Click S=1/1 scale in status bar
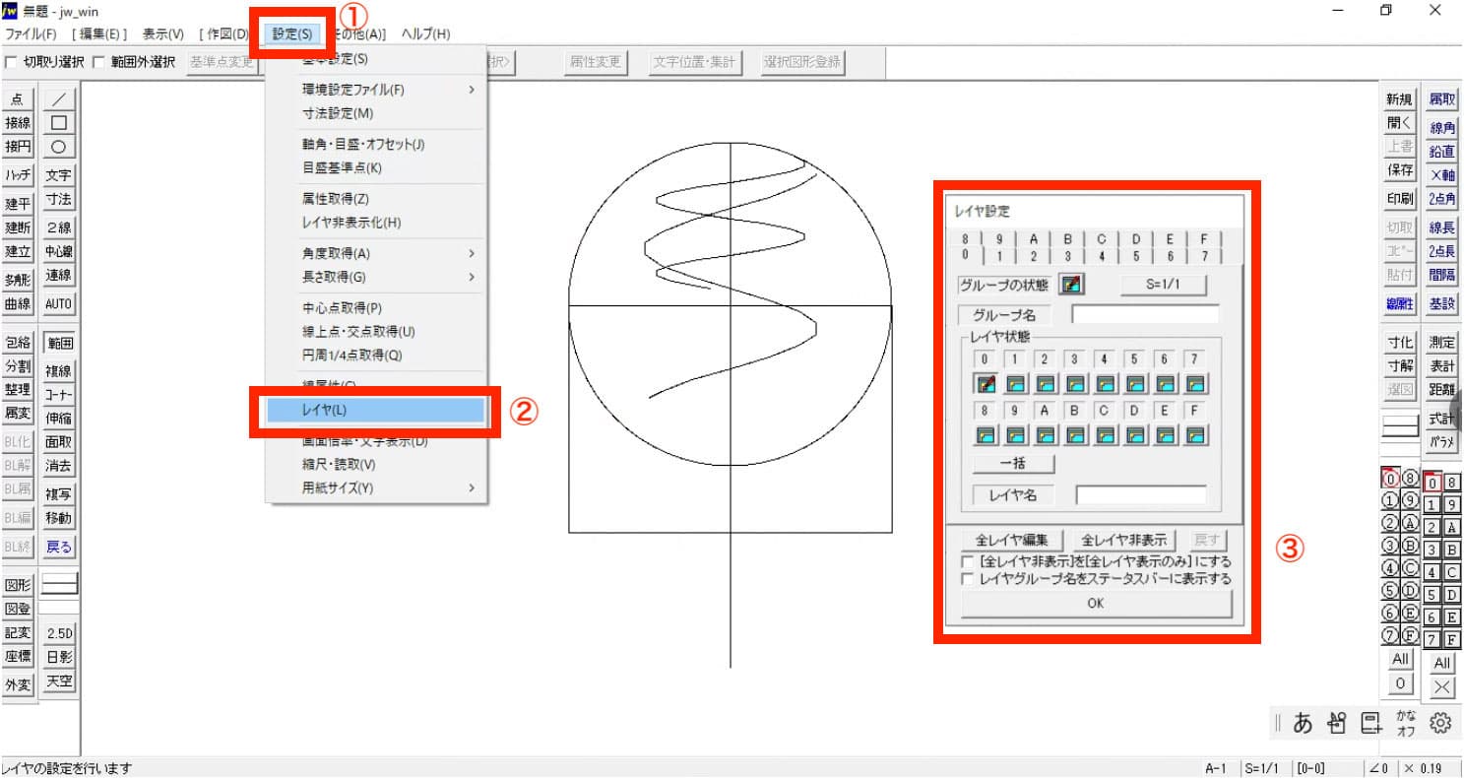This screenshot has height=778, width=1464. (1263, 768)
